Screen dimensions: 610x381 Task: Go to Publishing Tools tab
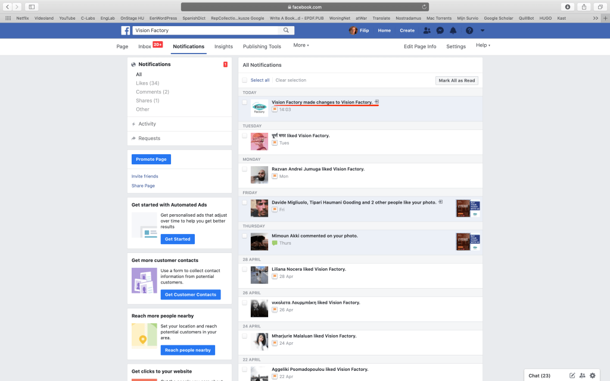tap(262, 46)
